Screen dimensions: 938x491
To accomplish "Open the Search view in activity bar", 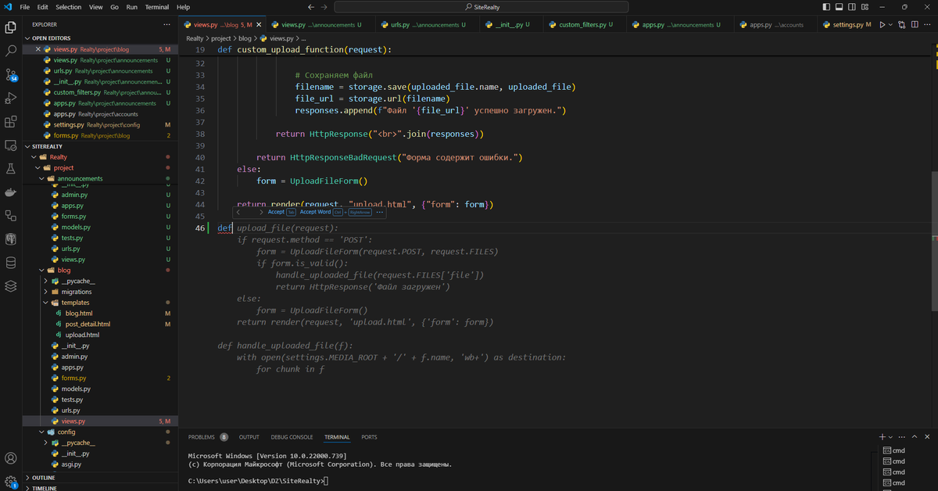I will [11, 51].
